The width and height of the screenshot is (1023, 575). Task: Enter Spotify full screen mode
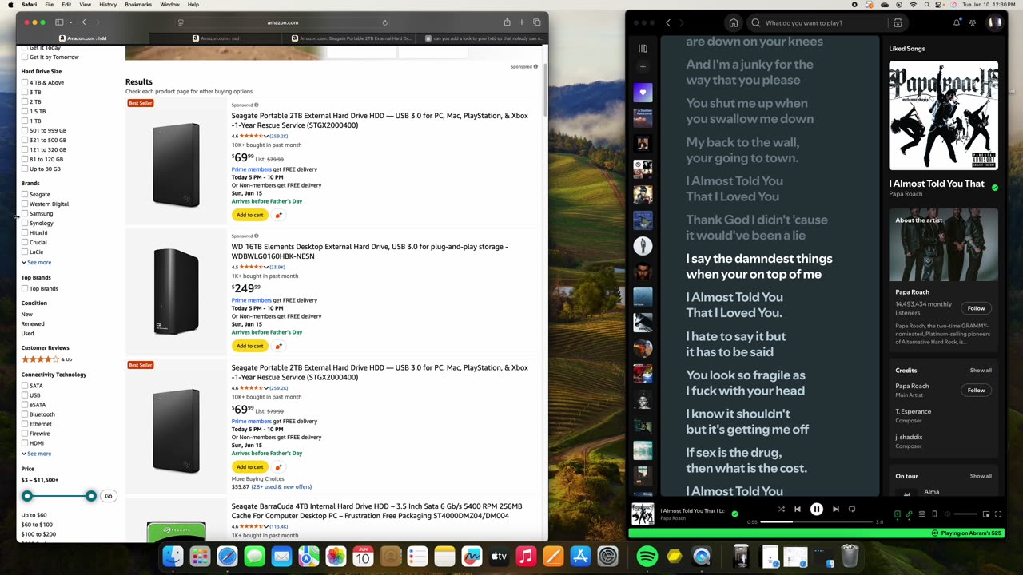pyautogui.click(x=998, y=514)
